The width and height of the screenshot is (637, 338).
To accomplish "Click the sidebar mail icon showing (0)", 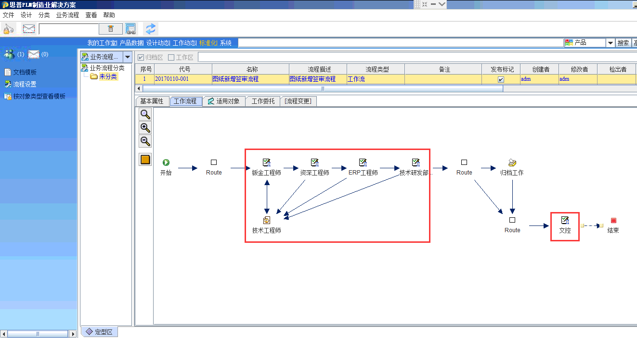I will 33,54.
